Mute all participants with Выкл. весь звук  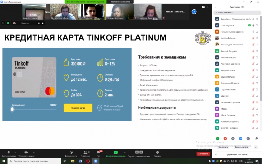(241, 147)
